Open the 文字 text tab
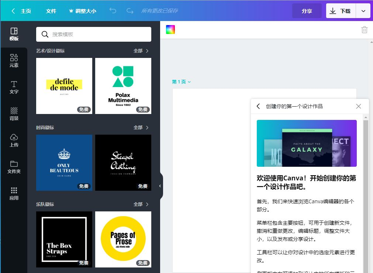Image resolution: width=373 pixels, height=273 pixels. 14,87
